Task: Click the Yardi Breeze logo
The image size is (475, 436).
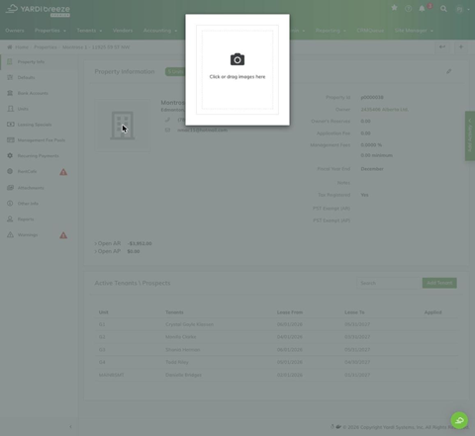Action: point(38,10)
